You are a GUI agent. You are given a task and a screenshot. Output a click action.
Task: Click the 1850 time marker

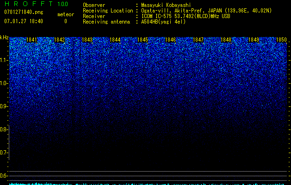pyautogui.click(x=282, y=40)
